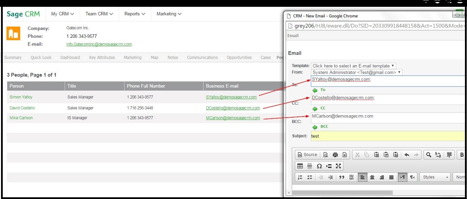Click the Decrease indent icon
Image resolution: width=467 pixels, height=199 pixels.
click(321, 177)
